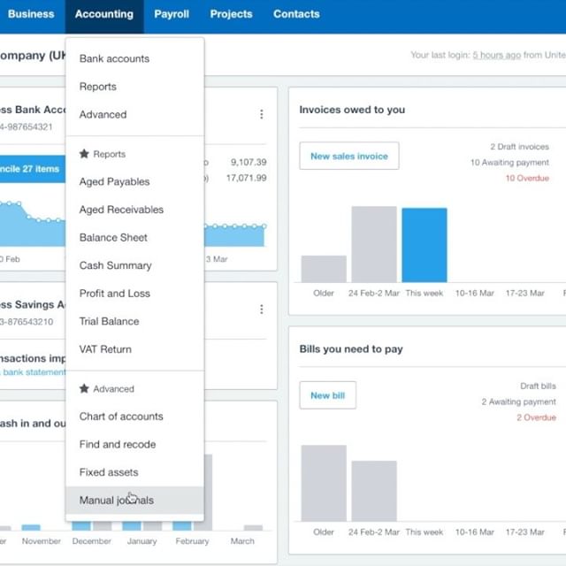566x566 pixels.
Task: Select the 24 Feb-2 Mar bills bar
Action: pyautogui.click(x=374, y=491)
